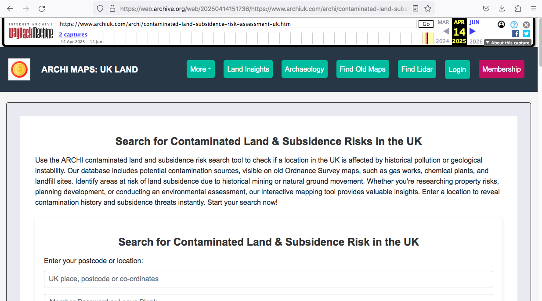The image size is (542, 301).
Task: Reload the page with the refresh icon
Action: (x=42, y=8)
